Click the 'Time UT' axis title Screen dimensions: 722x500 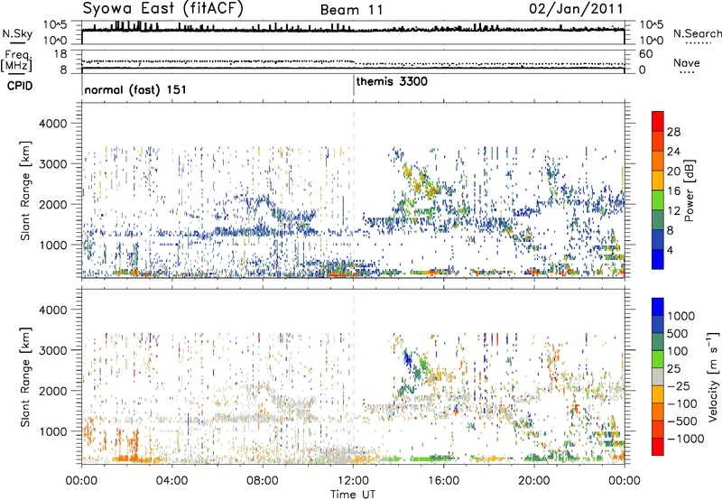pyautogui.click(x=353, y=495)
